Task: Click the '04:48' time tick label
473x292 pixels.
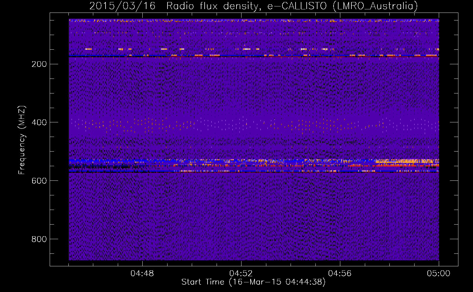Action: [142, 274]
